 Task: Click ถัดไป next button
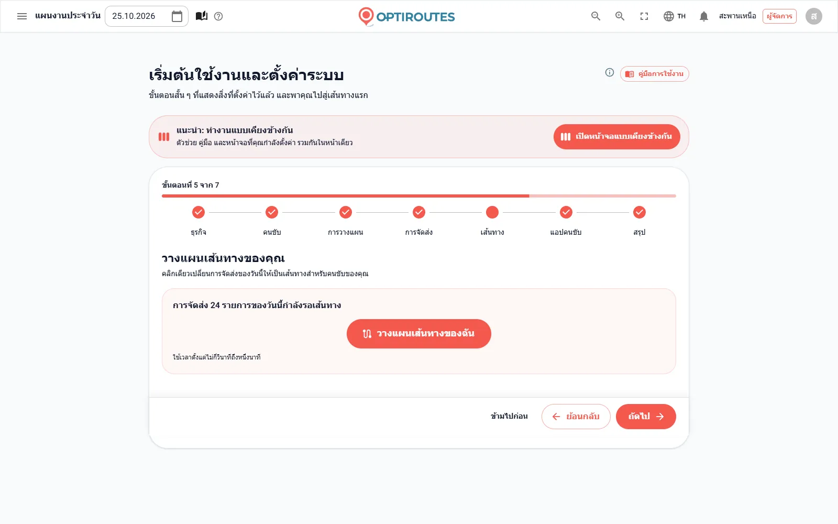tap(646, 417)
